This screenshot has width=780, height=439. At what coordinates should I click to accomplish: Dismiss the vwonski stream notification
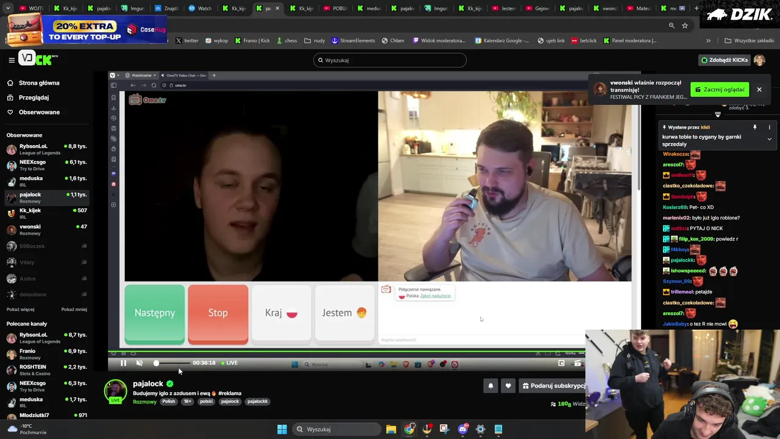coord(759,90)
